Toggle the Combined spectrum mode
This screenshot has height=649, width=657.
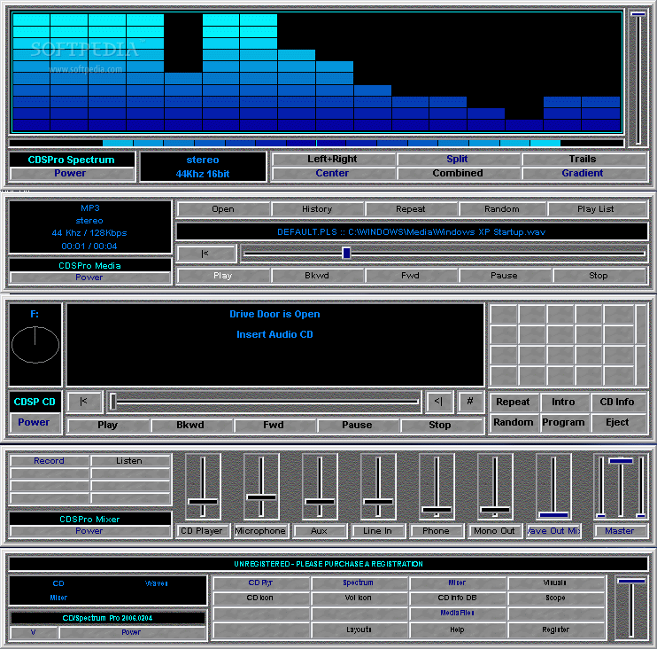(x=458, y=173)
